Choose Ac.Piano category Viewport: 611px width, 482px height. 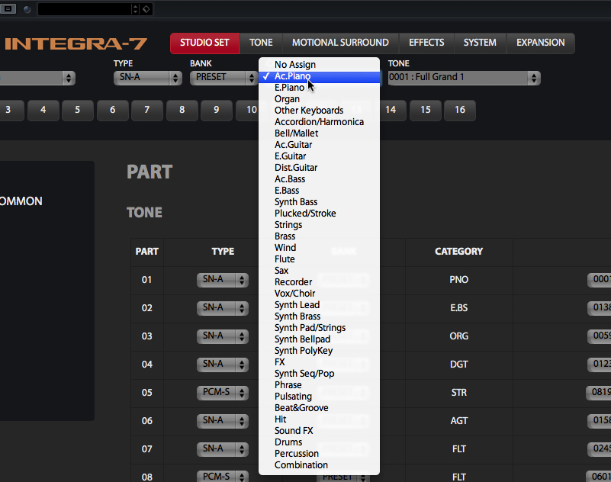319,76
